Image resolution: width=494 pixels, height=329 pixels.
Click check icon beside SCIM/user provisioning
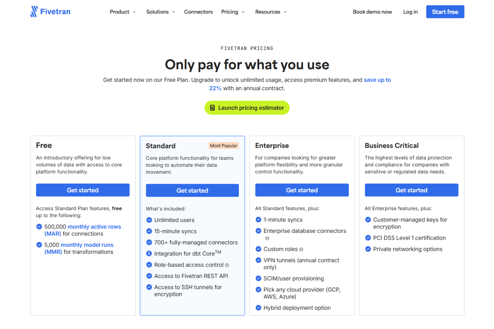click(258, 278)
